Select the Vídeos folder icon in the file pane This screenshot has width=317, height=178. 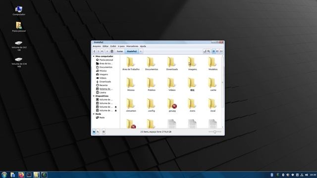click(171, 83)
